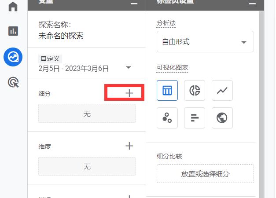276x198 pixels.
Task: Open the Home icon in the sidebar
Action: click(13, 7)
